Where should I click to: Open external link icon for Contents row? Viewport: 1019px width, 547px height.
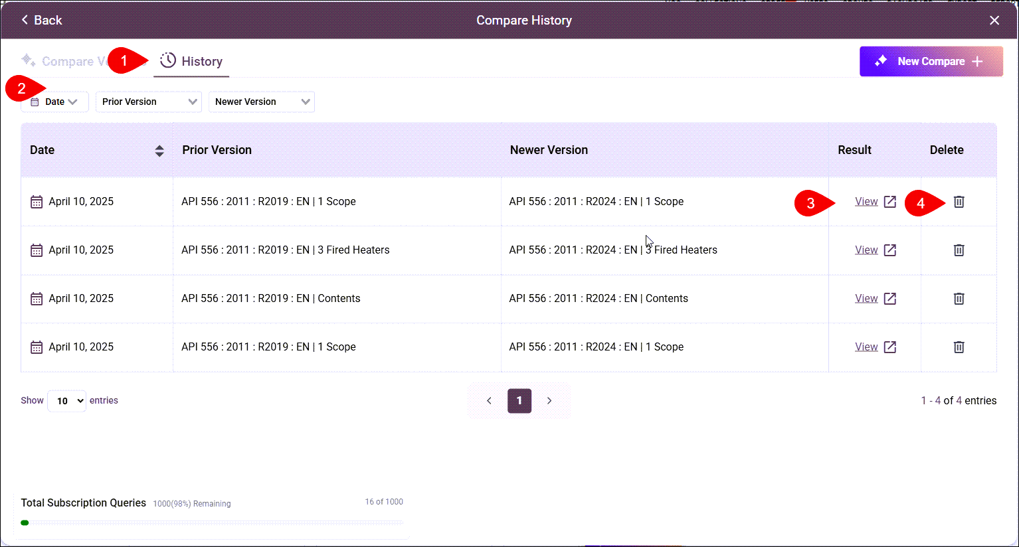point(890,299)
